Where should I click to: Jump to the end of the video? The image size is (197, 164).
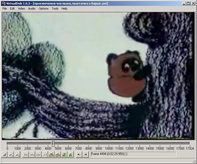45,155
